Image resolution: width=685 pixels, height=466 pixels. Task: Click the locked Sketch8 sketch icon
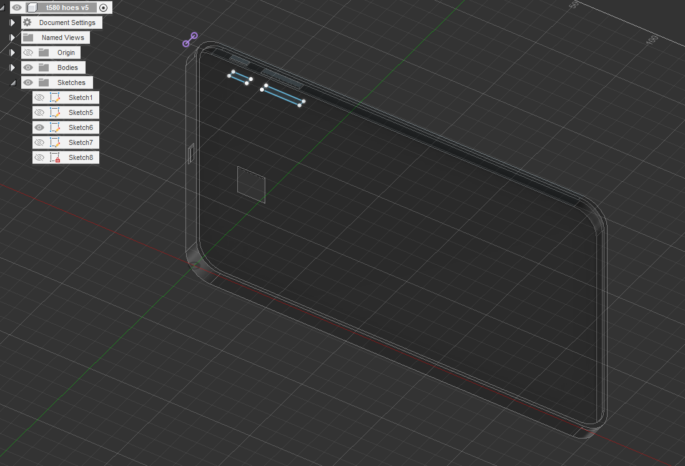(55, 157)
